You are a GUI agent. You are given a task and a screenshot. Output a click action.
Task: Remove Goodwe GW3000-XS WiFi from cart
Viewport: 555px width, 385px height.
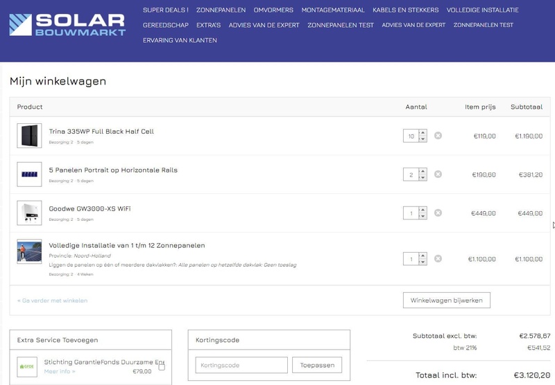438,213
